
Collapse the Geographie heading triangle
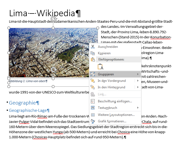pyautogui.click(x=7, y=102)
